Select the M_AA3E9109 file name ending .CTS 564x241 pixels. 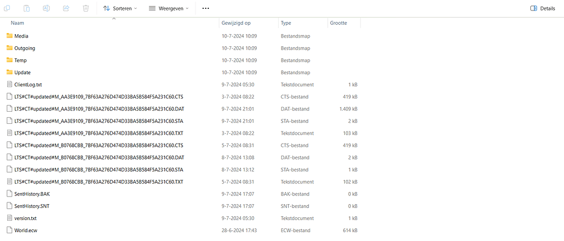99,97
